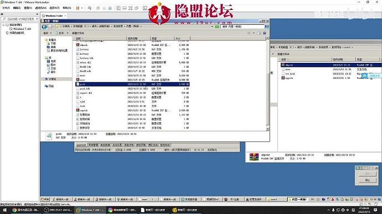Image resolution: width=382 pixels, height=214 pixels.
Task: Open the second VMware menu bar item
Action: click(x=17, y=8)
